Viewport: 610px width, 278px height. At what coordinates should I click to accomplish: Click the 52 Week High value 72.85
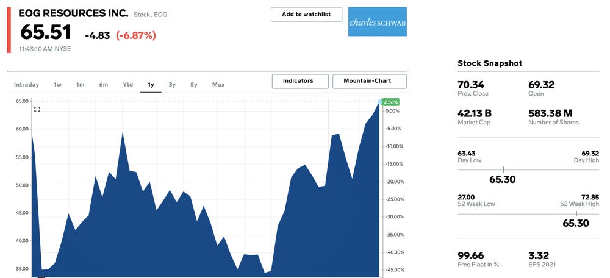[x=590, y=197]
